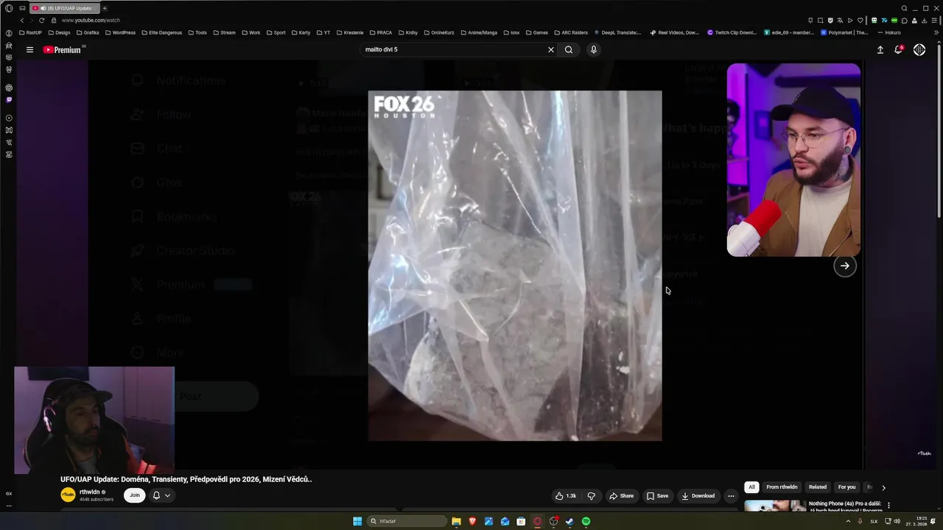Open the YouTube create upload icon
The image size is (943, 530).
[x=880, y=50]
